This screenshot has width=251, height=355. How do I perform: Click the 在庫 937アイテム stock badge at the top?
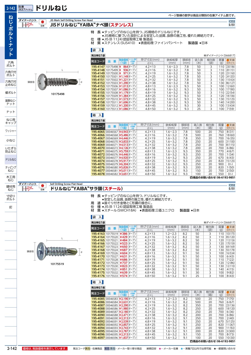25,8
